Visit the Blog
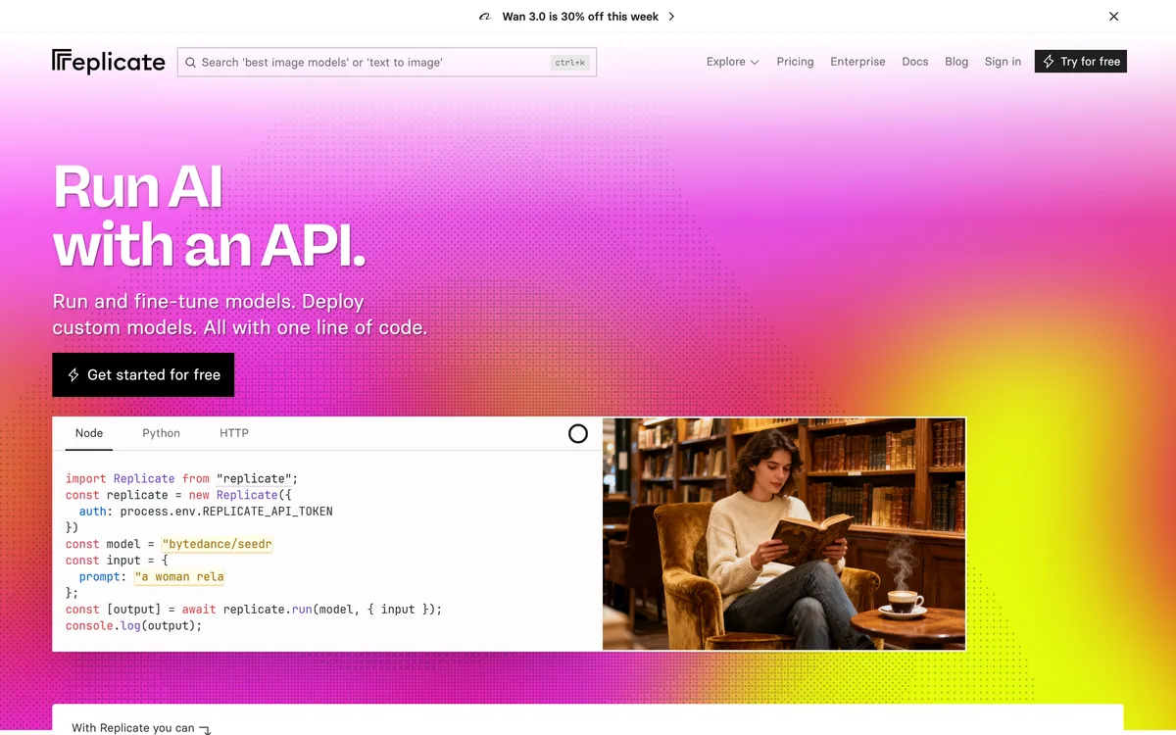 [956, 62]
